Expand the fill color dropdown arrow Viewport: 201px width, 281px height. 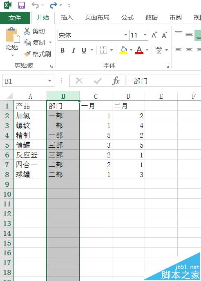pyautogui.click(x=131, y=50)
